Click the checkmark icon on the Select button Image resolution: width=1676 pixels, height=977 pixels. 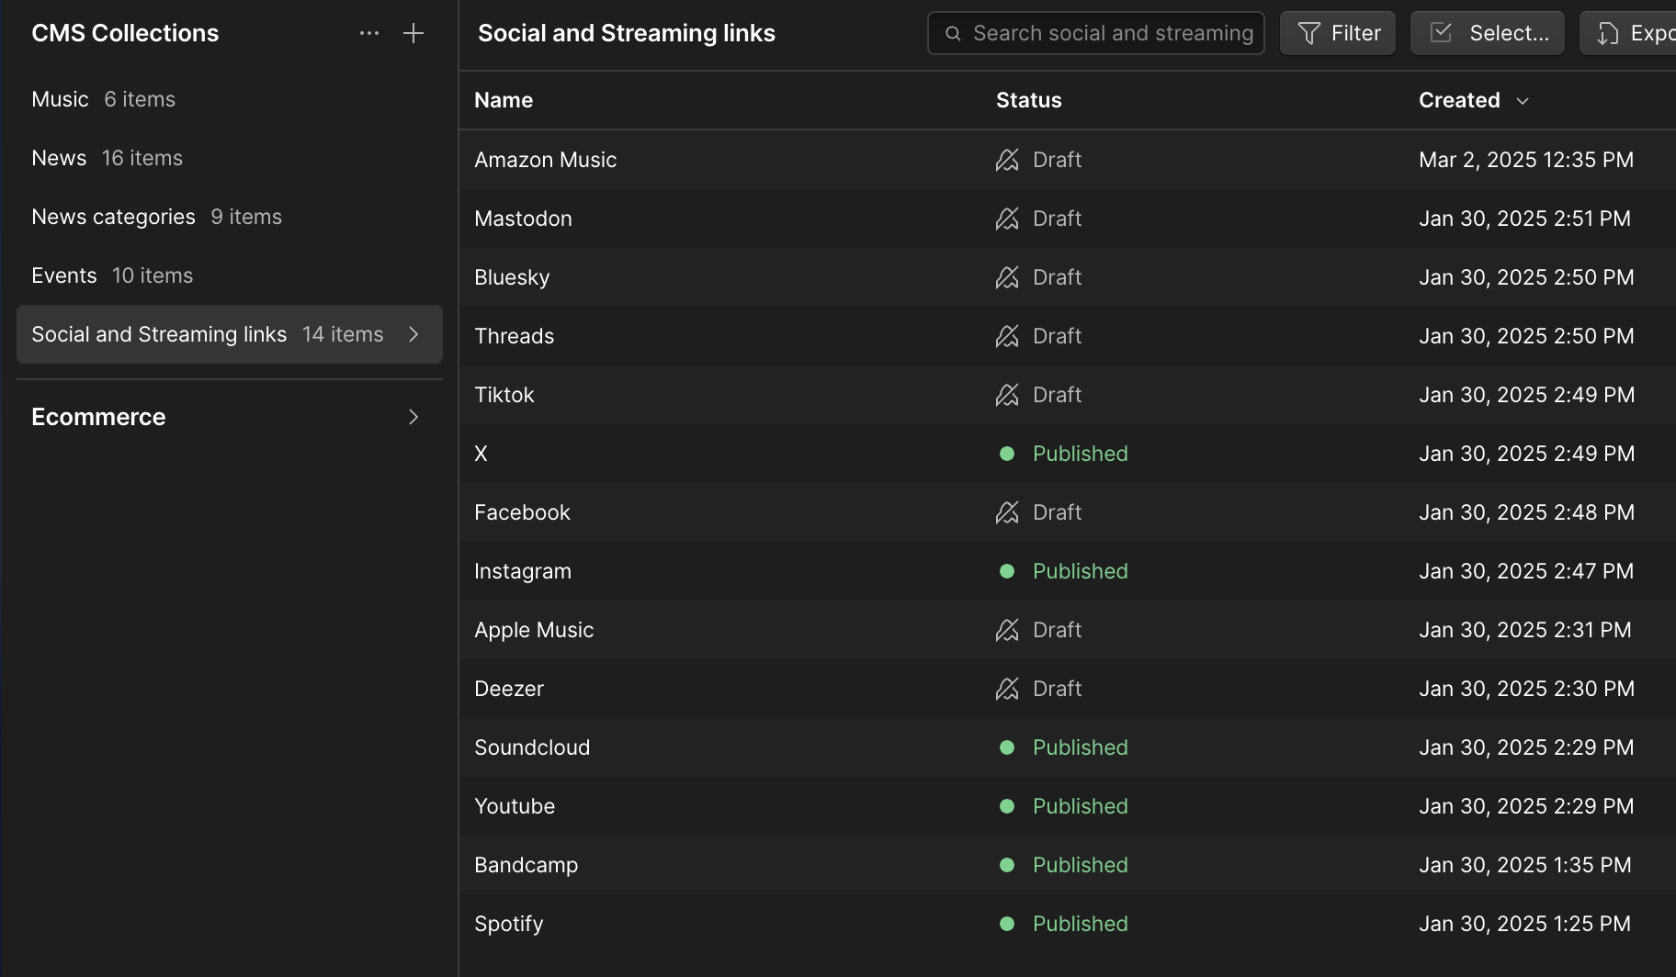(x=1440, y=32)
